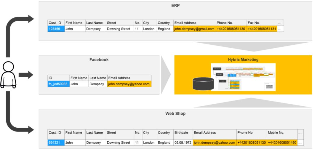Click the "Facebook" box title
This screenshot has width=320, height=154.
(99, 60)
